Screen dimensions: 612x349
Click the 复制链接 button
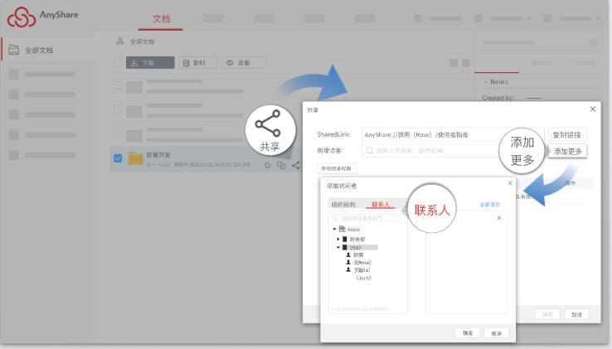pos(568,134)
